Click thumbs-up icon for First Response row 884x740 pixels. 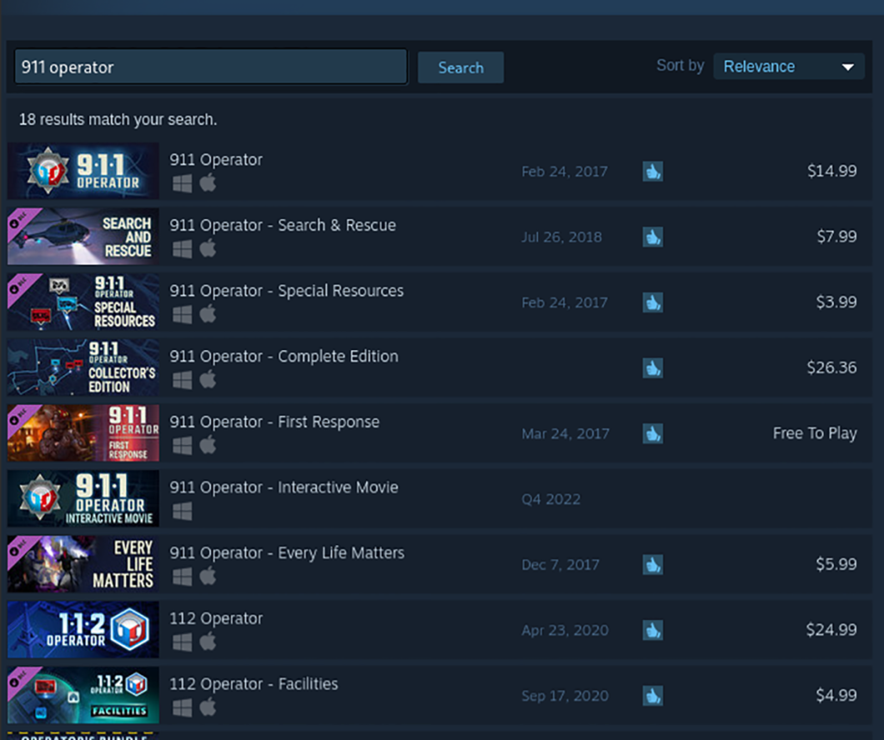[x=653, y=434]
